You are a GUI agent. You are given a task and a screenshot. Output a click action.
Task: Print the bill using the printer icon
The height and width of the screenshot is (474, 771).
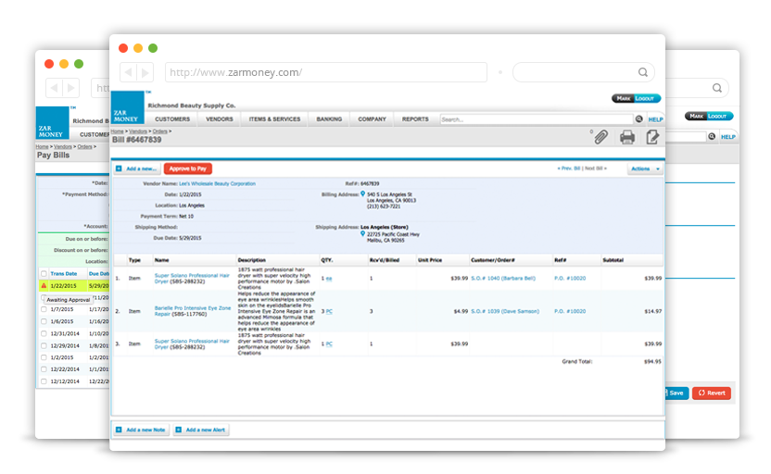(627, 137)
